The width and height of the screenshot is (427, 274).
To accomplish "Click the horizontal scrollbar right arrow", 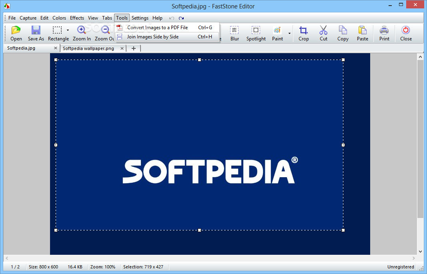I will click(x=414, y=258).
